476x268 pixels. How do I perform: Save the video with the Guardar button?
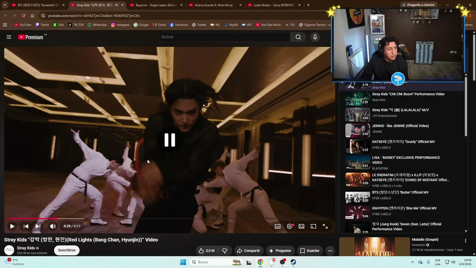point(310,251)
